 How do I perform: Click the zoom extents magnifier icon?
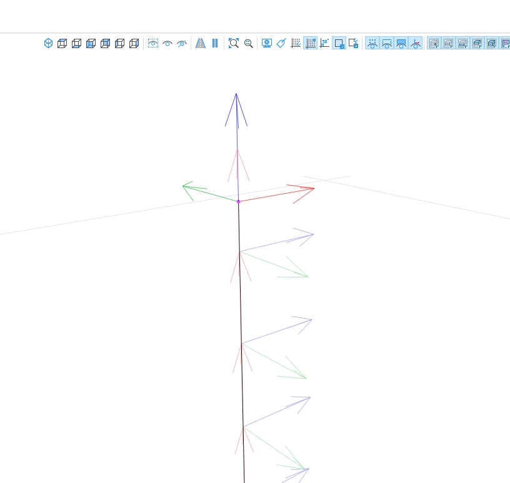[234, 43]
